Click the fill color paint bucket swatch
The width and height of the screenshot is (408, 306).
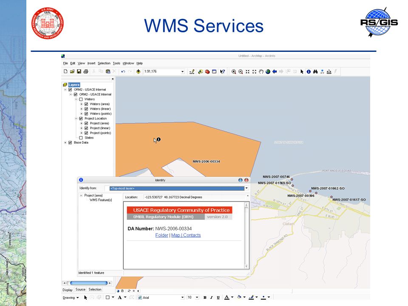click(x=239, y=297)
